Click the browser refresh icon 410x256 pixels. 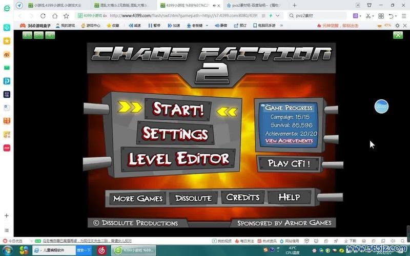click(43, 16)
